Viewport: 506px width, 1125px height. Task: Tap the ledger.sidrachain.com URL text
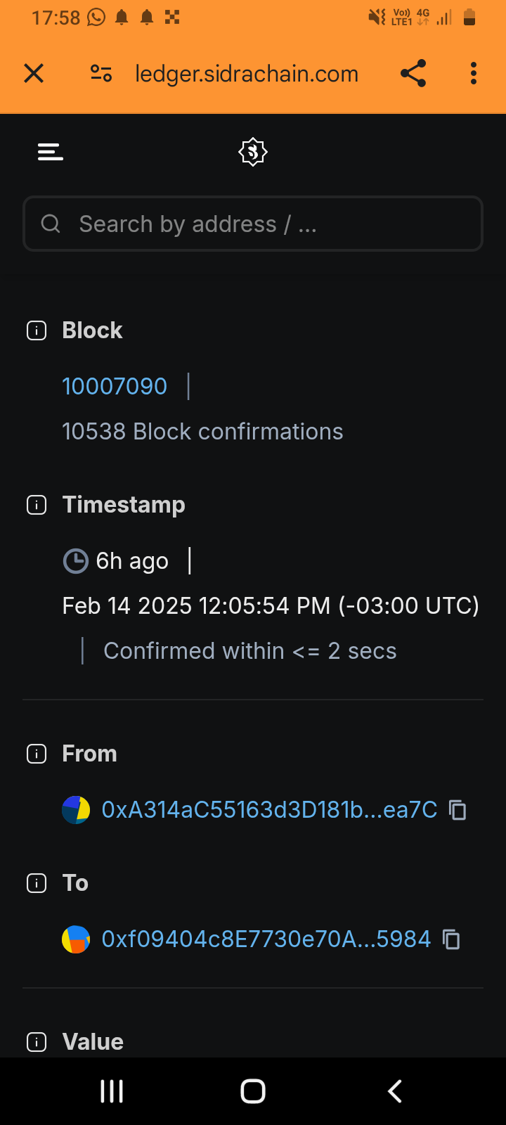point(247,73)
